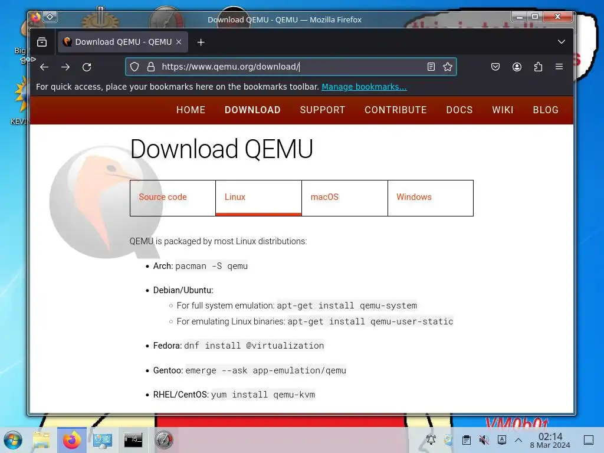This screenshot has height=453, width=604.
Task: Click the show desktop button
Action: point(589,439)
